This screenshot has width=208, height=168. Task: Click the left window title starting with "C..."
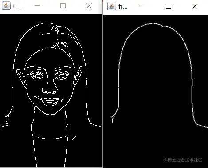pyautogui.click(x=18, y=6)
